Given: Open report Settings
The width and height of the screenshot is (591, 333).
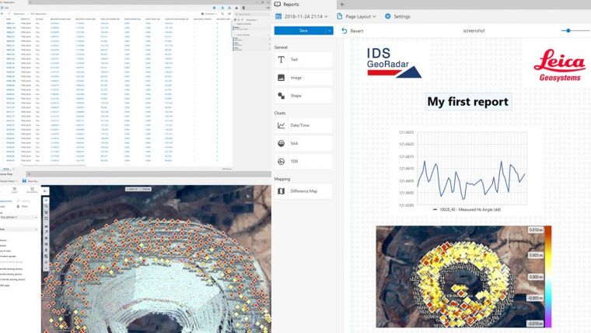Looking at the screenshot, I should coord(402,16).
